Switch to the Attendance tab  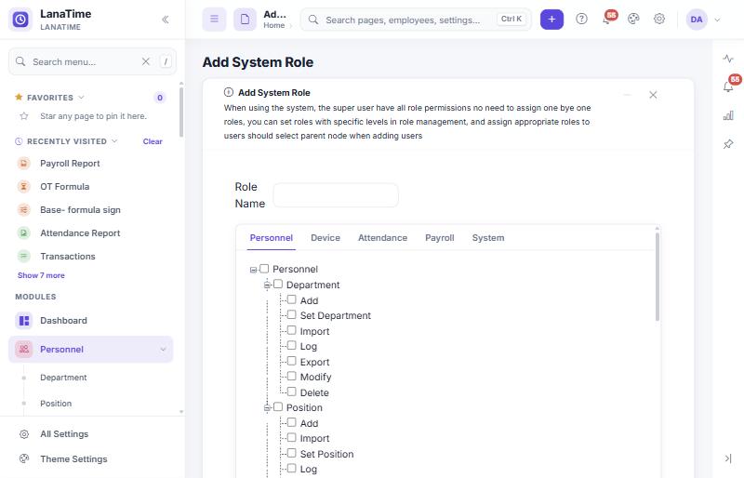pyautogui.click(x=382, y=238)
